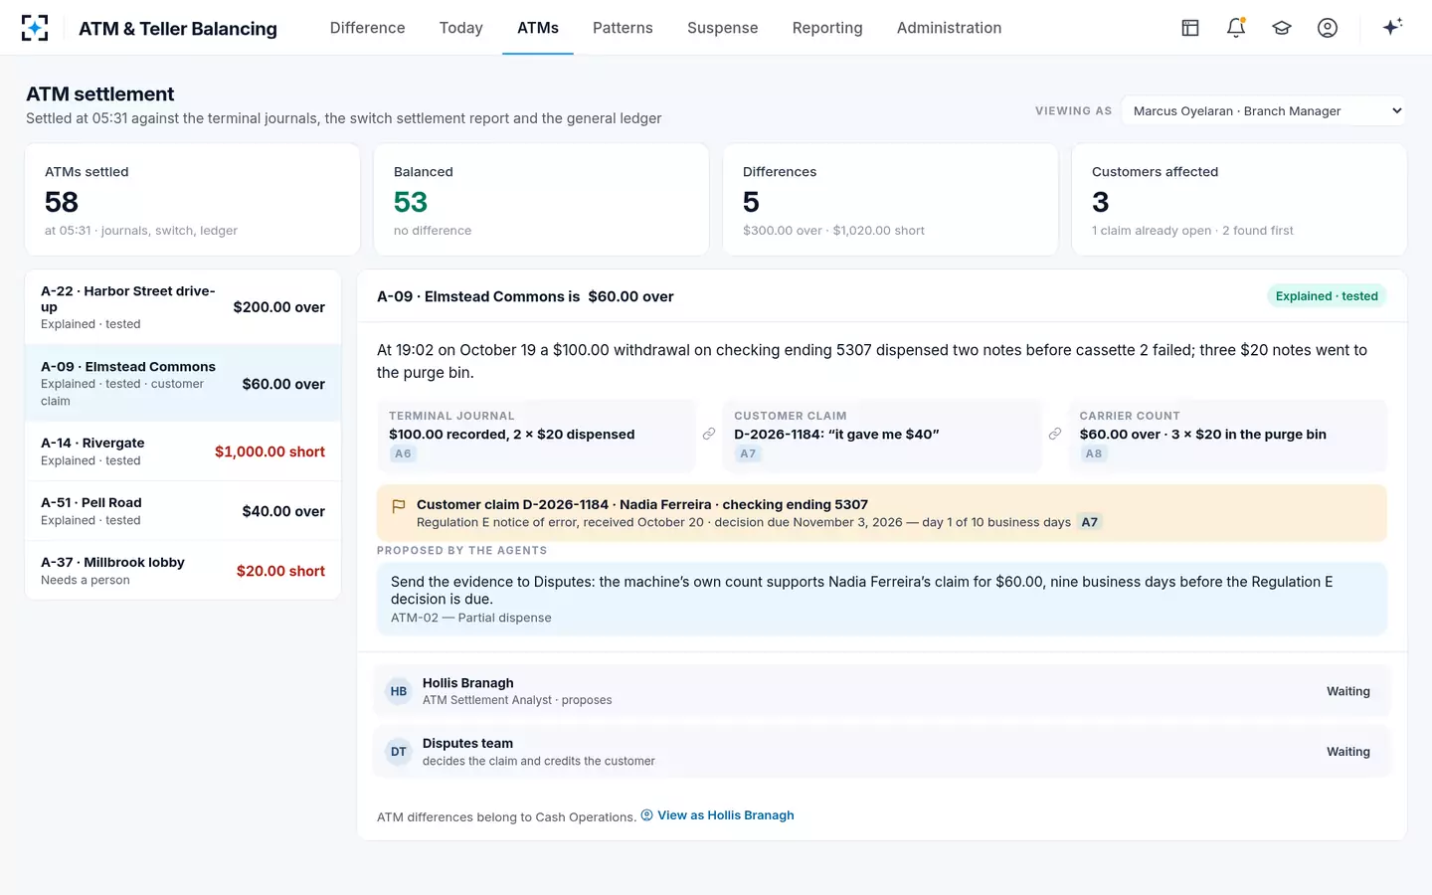Image resolution: width=1432 pixels, height=895 pixels.
Task: Click link icon between journal and claim
Action: tap(709, 434)
